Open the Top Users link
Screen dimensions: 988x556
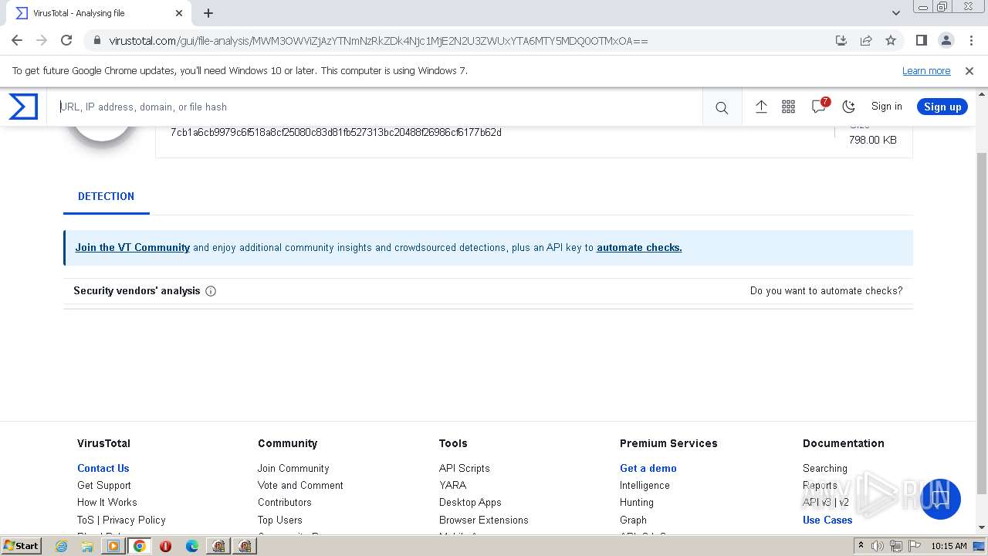coord(280,520)
